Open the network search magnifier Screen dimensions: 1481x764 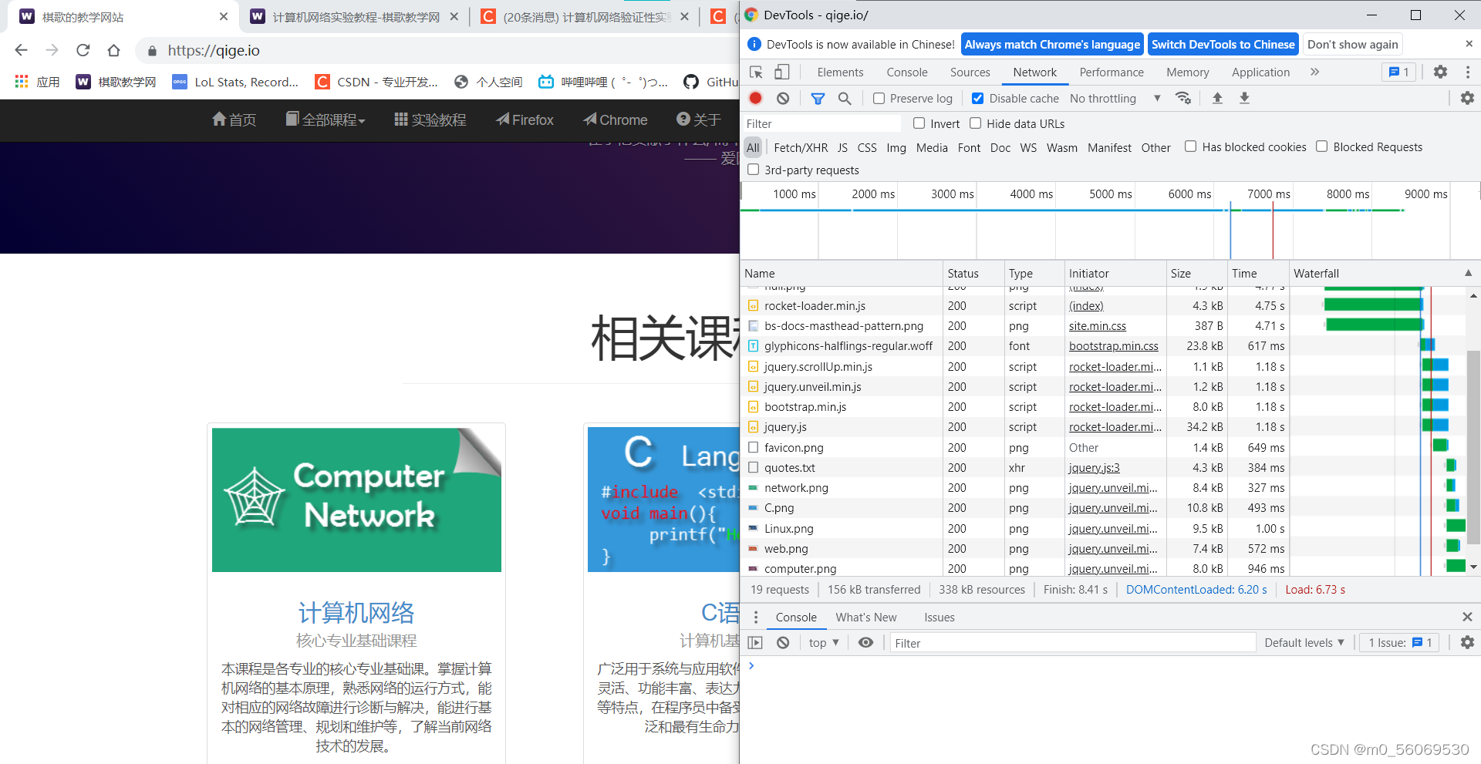tap(845, 98)
